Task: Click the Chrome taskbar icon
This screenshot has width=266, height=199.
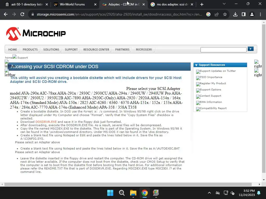Action: point(144,193)
